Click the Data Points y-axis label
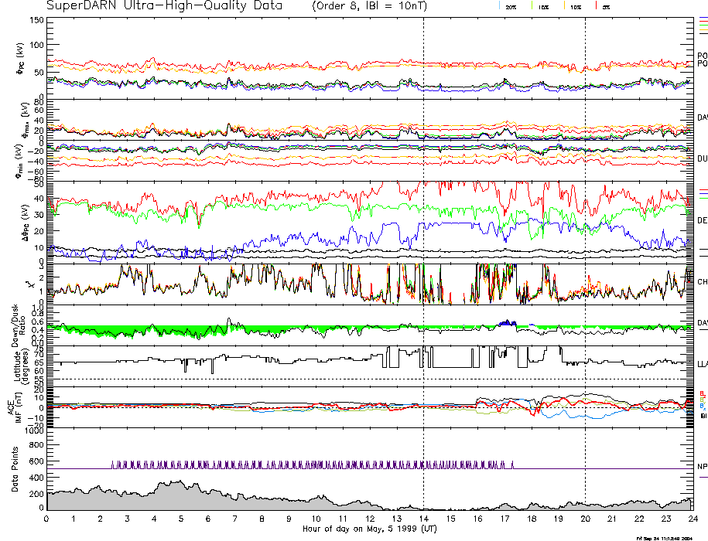The image size is (708, 541). 14,470
